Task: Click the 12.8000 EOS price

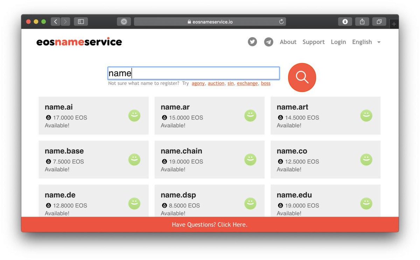Action: pyautogui.click(x=70, y=205)
